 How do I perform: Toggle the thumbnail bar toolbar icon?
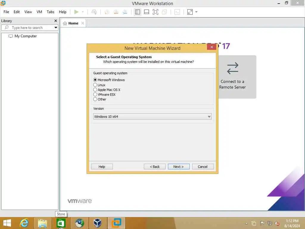pos(147,12)
